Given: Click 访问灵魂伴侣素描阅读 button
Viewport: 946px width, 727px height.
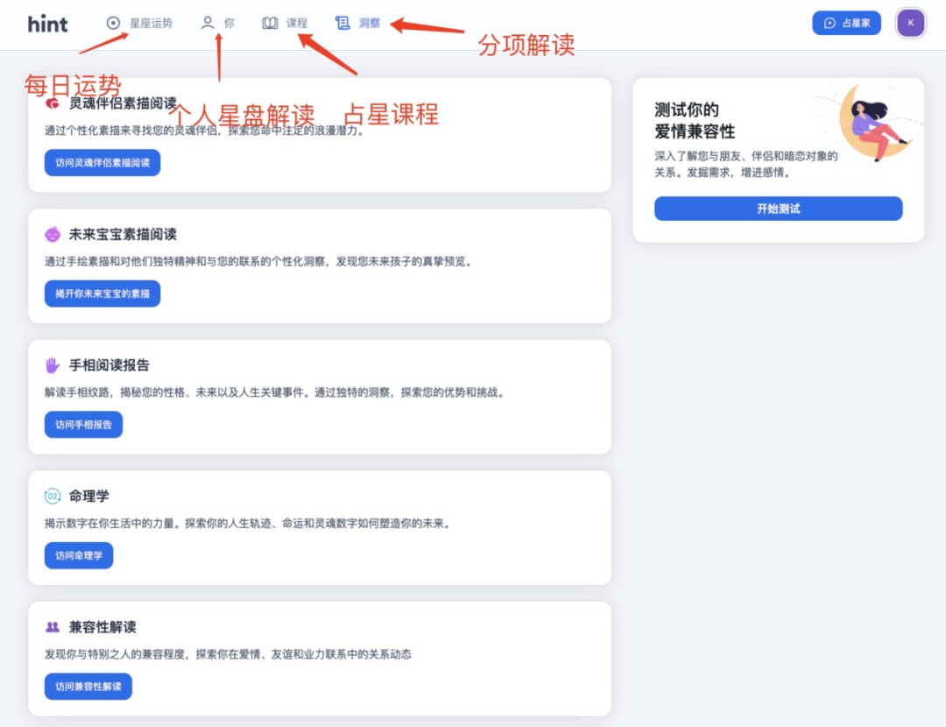Looking at the screenshot, I should click(102, 162).
